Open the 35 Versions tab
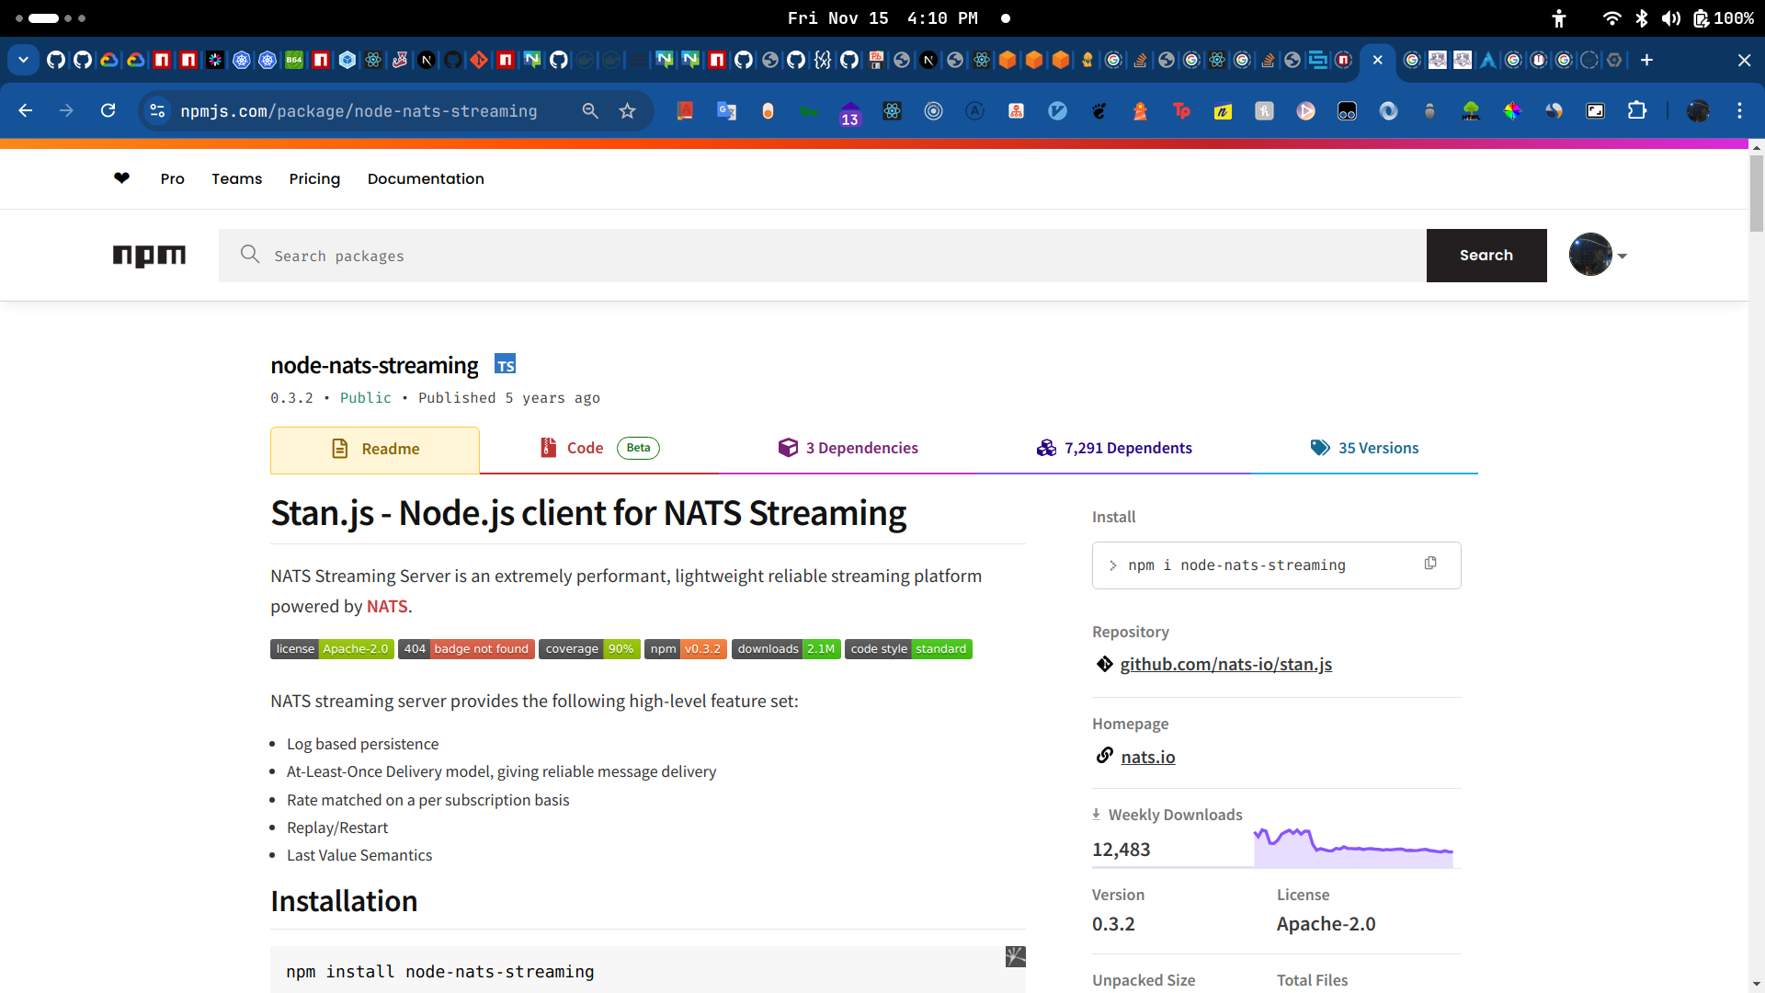The height and width of the screenshot is (993, 1765). point(1364,449)
